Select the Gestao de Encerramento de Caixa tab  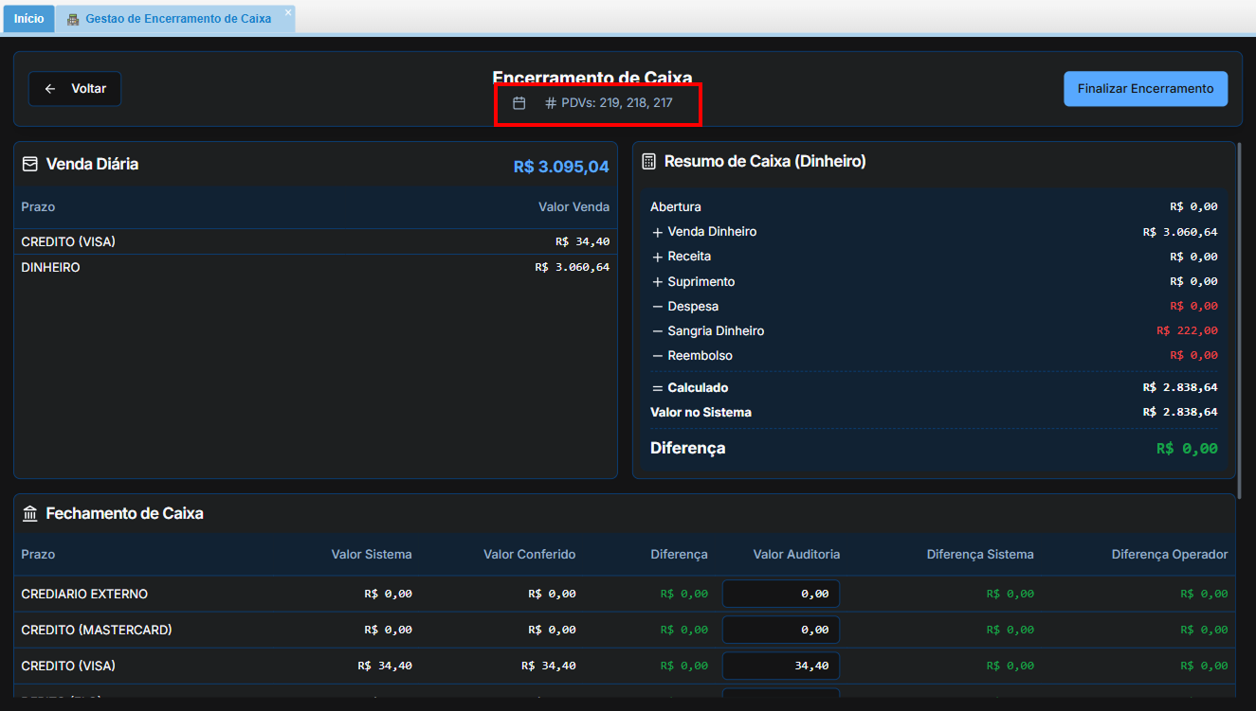pyautogui.click(x=177, y=19)
